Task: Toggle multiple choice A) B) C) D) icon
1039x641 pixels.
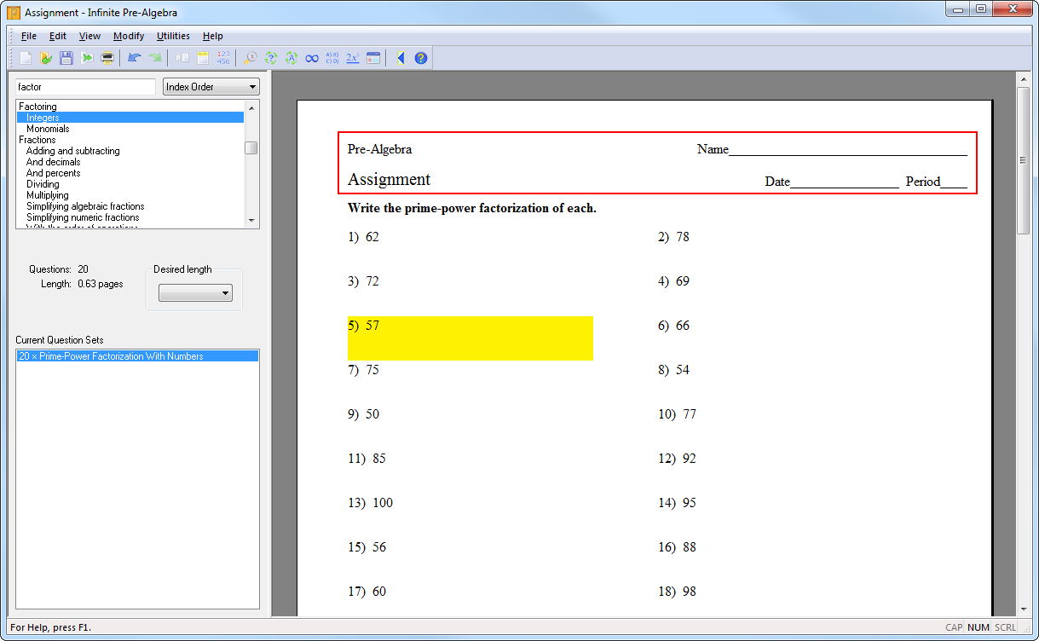Action: (x=332, y=58)
